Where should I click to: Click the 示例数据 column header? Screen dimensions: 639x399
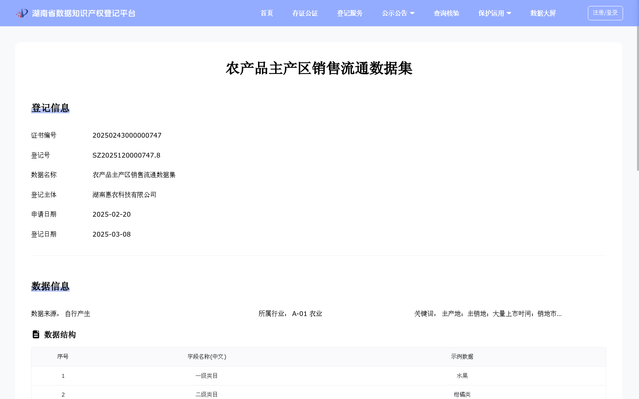point(462,357)
